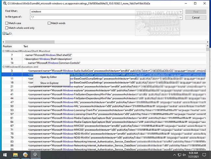Screen dimensions: 211x159
Task: Click the search app icon in title bar
Action: pyautogui.click(x=5, y=3)
